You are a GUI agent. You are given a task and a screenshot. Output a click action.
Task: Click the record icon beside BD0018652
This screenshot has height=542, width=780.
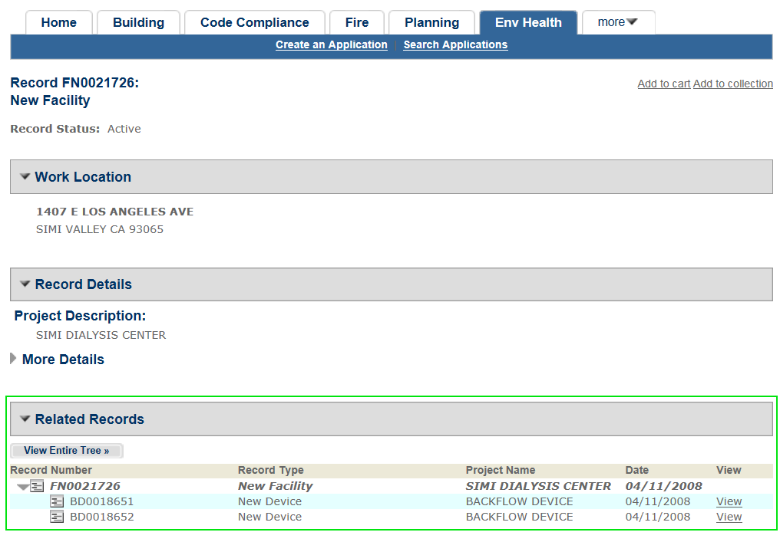pyautogui.click(x=57, y=517)
